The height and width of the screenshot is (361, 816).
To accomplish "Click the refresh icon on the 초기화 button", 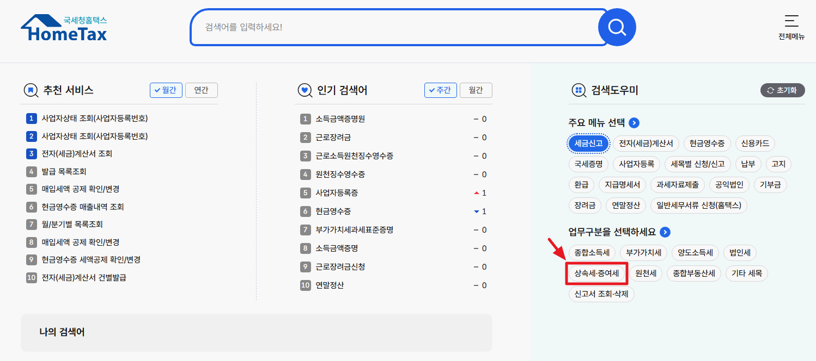I will (769, 90).
